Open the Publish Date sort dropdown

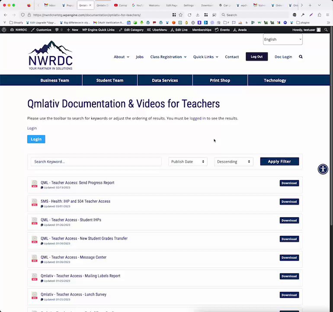pyautogui.click(x=188, y=162)
